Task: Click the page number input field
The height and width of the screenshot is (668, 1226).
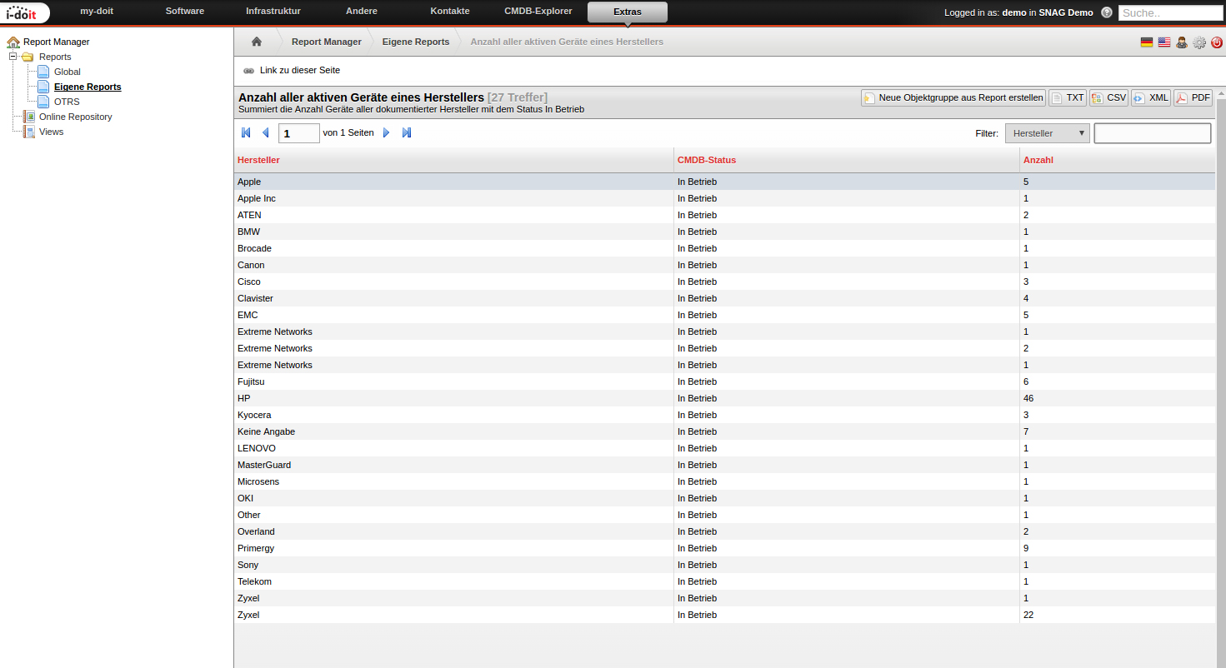Action: [299, 133]
